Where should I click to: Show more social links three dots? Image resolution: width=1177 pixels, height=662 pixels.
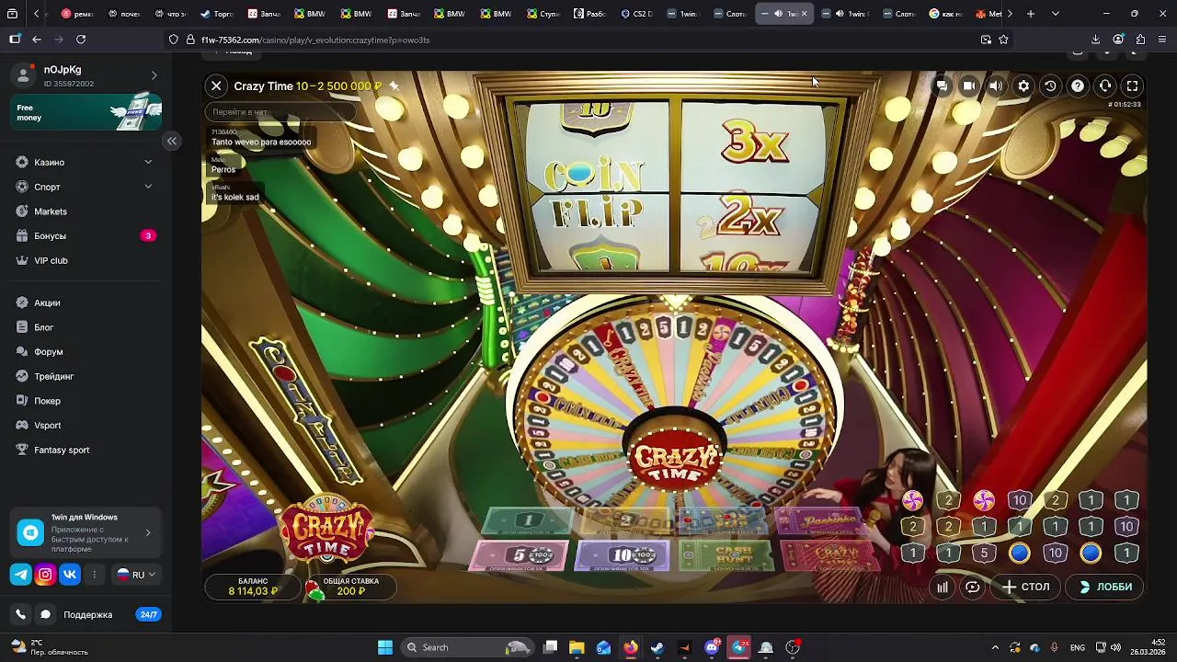[x=94, y=575]
